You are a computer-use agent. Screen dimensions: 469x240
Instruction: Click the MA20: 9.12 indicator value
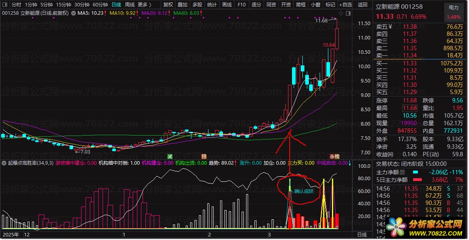click(x=156, y=13)
